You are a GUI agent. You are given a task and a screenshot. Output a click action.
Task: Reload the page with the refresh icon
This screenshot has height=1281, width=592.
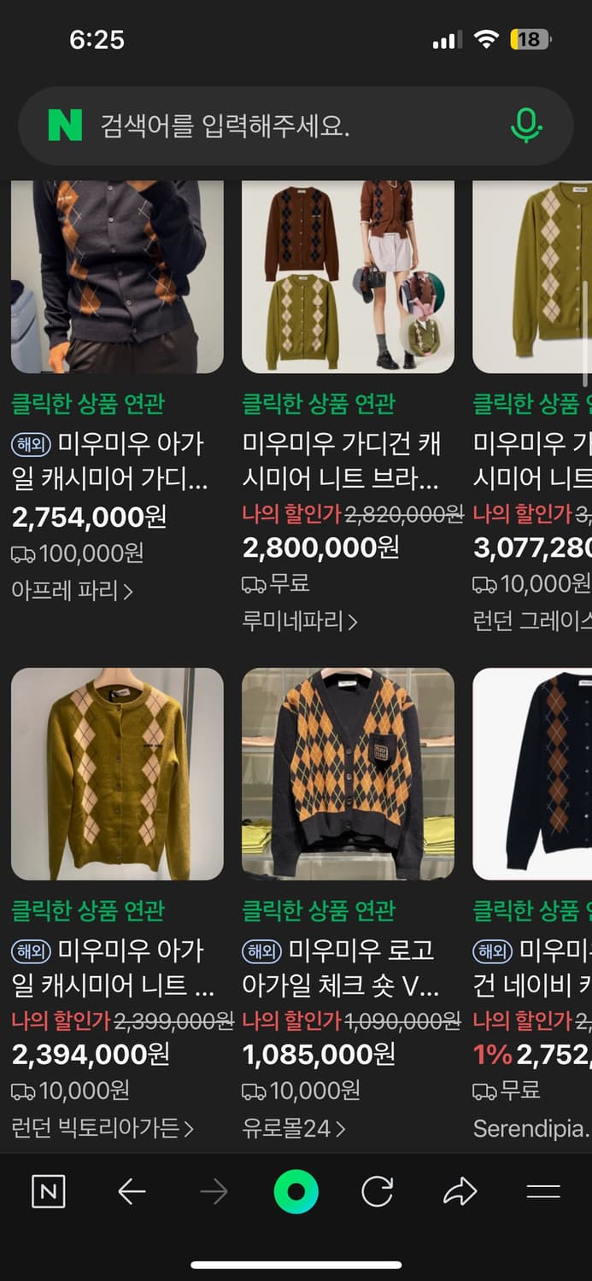point(378,1192)
